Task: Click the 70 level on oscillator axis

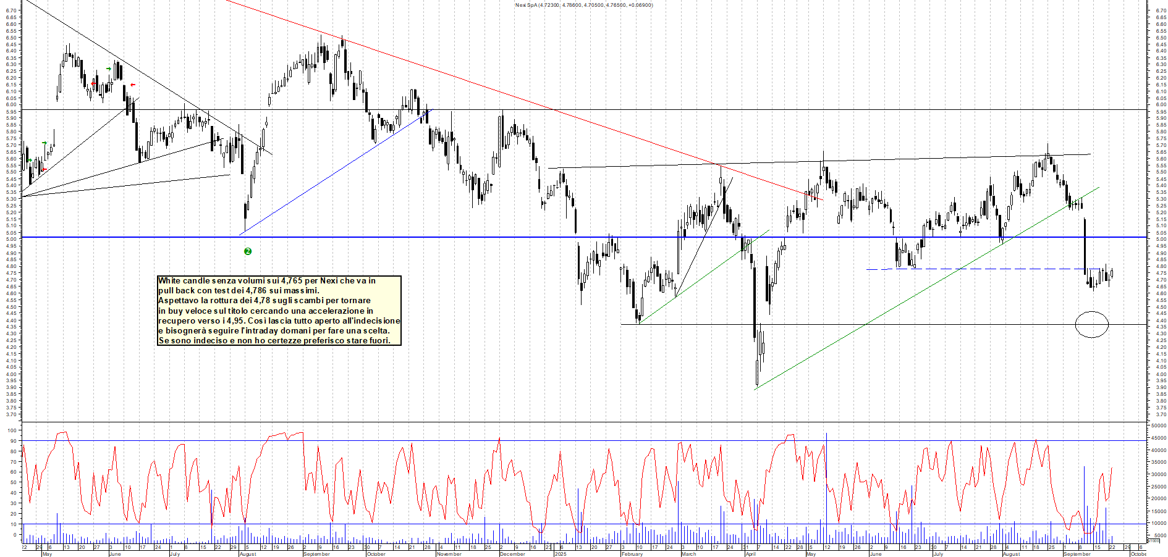Action: pos(14,462)
